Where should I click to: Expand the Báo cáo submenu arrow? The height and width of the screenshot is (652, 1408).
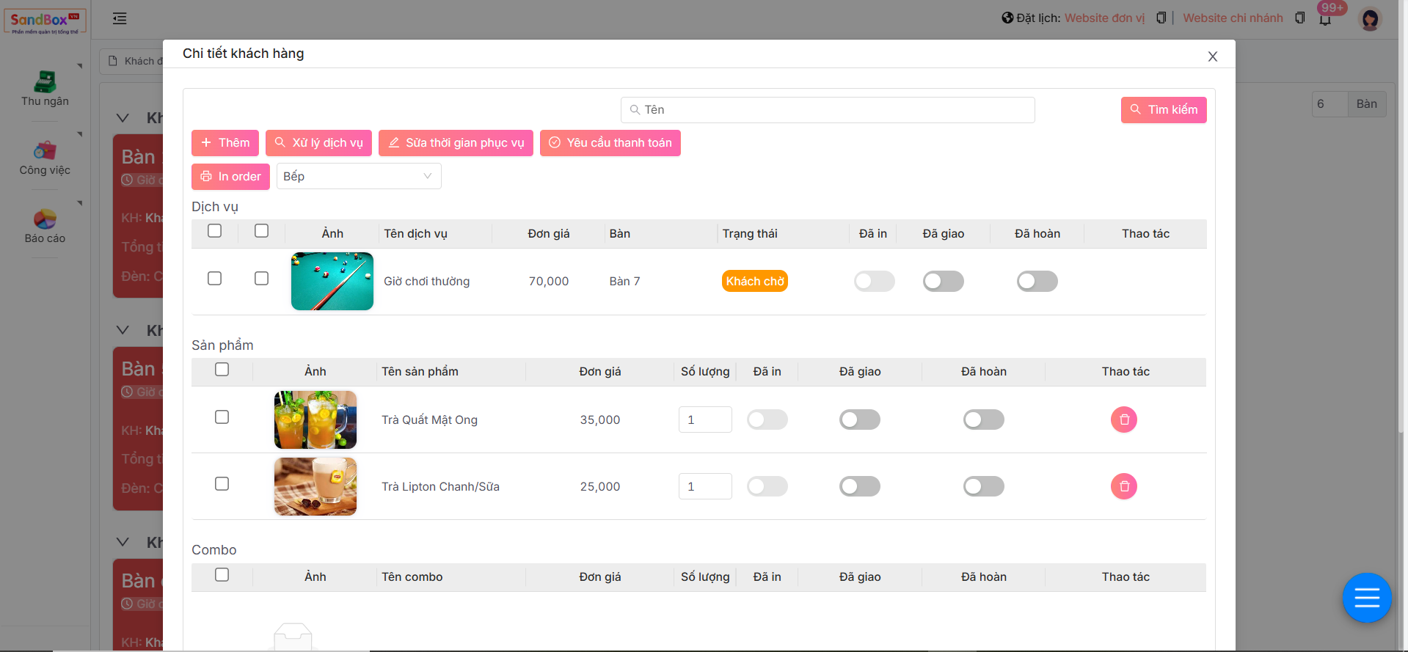tap(80, 203)
